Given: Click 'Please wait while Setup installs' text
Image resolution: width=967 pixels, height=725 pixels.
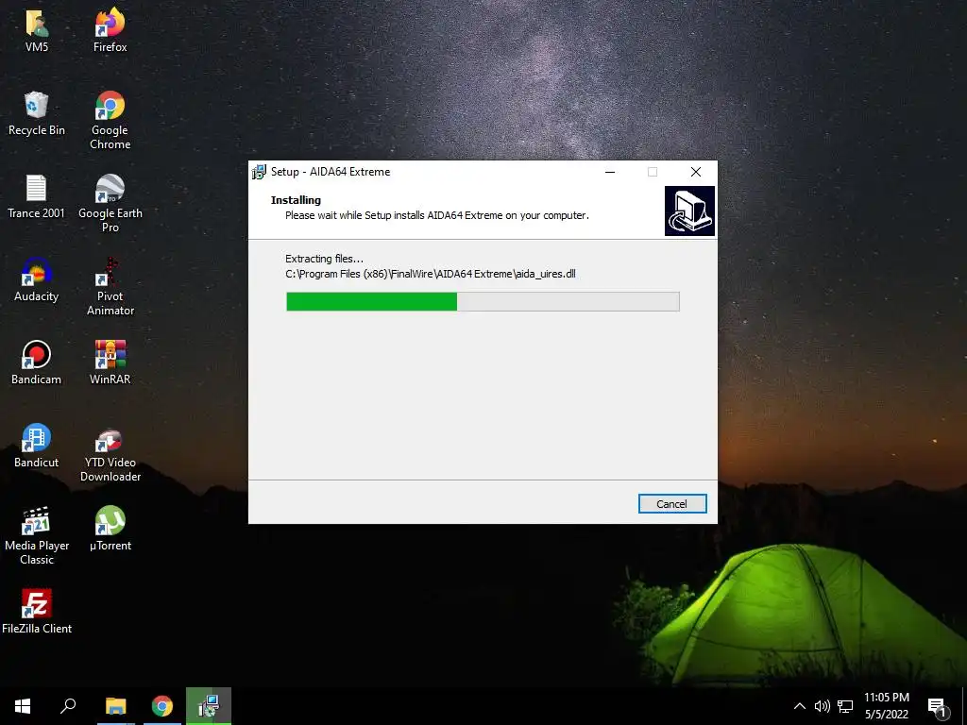Looking at the screenshot, I should pyautogui.click(x=437, y=215).
